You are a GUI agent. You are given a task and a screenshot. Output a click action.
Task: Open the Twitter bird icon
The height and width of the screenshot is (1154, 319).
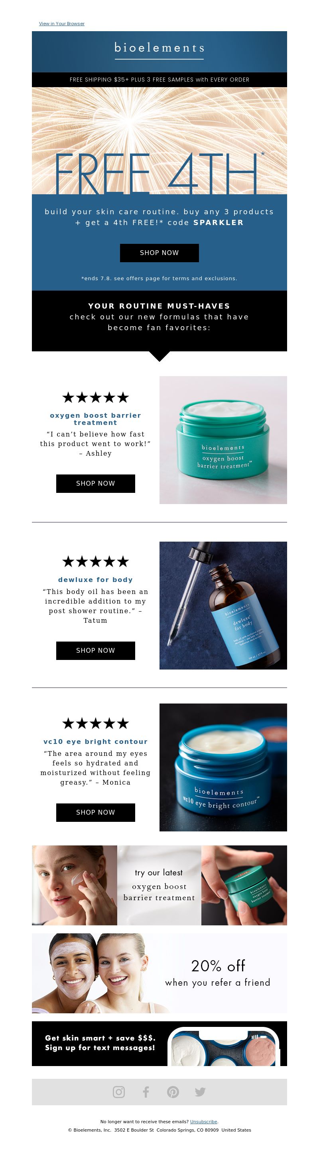(x=200, y=1092)
